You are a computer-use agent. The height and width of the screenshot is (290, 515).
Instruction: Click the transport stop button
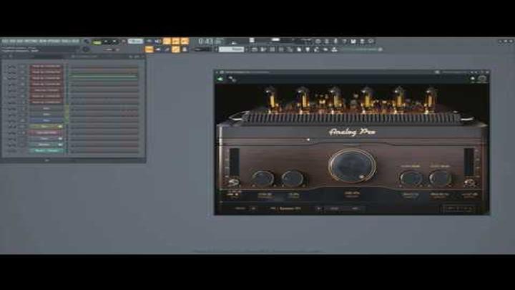click(x=114, y=42)
